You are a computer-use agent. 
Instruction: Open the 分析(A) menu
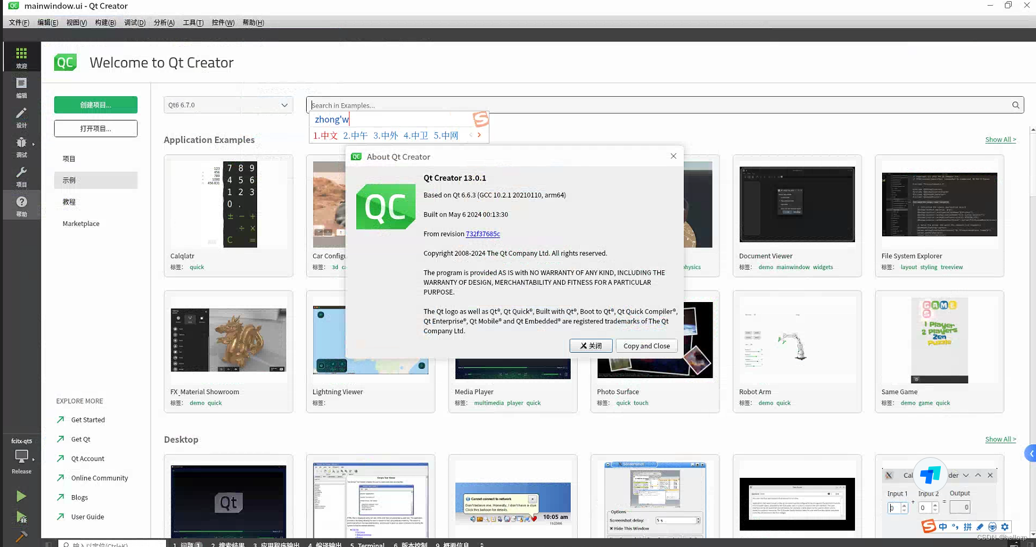click(x=164, y=22)
